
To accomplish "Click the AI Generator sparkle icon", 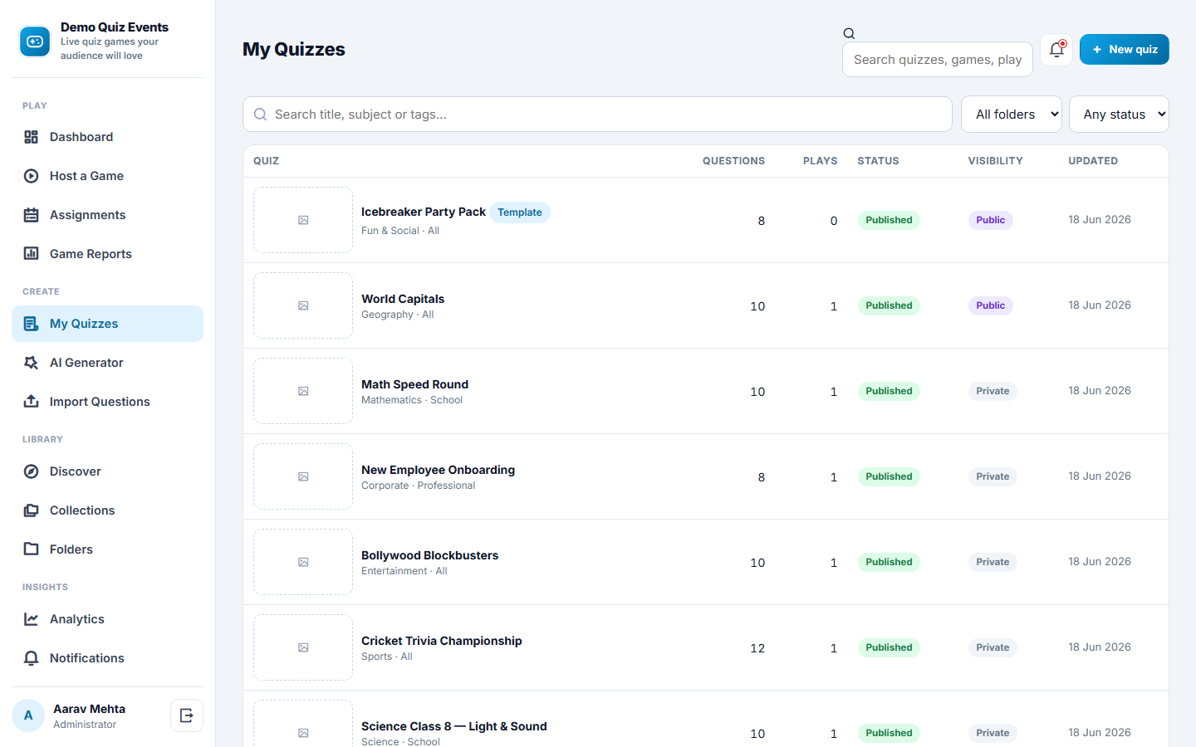I will tap(31, 363).
